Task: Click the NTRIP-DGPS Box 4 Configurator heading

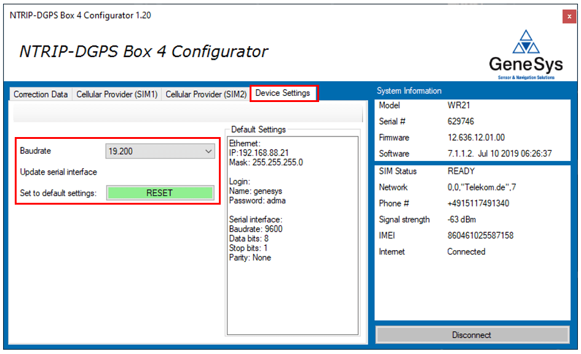Action: 143,52
